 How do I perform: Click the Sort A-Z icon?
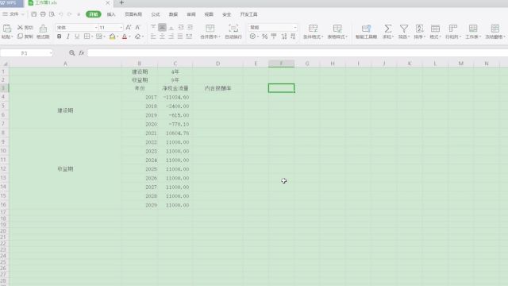[419, 29]
